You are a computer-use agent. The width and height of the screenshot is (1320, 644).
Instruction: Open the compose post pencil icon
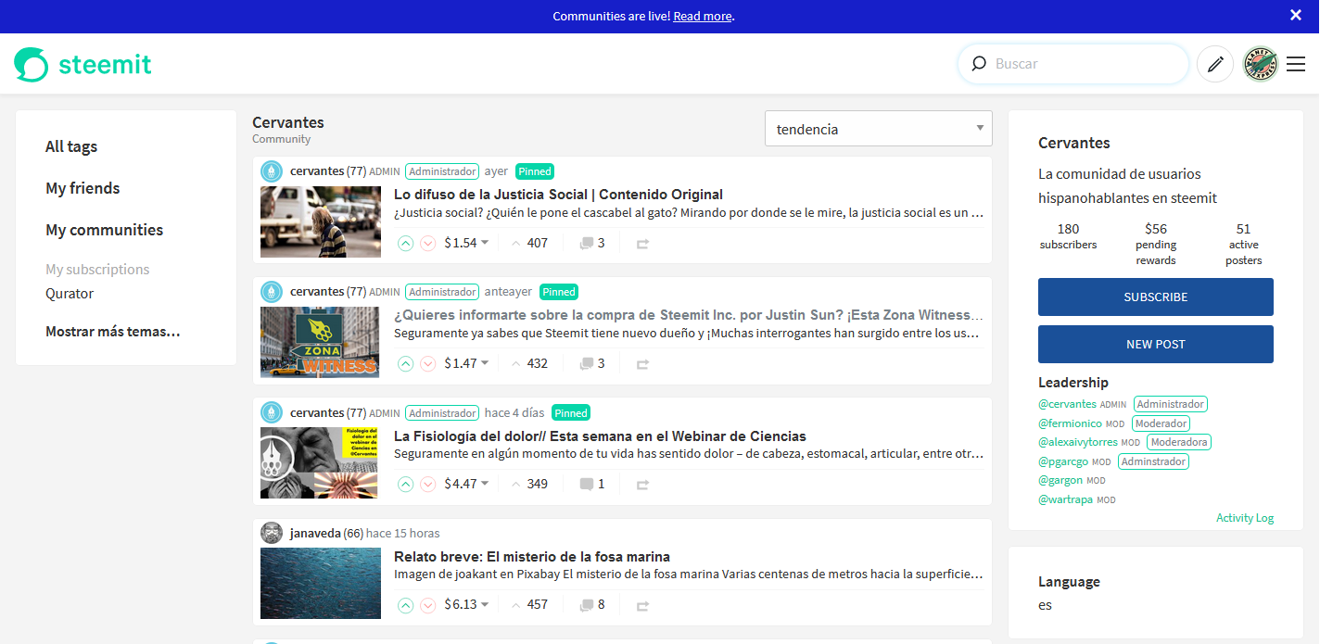(1215, 65)
